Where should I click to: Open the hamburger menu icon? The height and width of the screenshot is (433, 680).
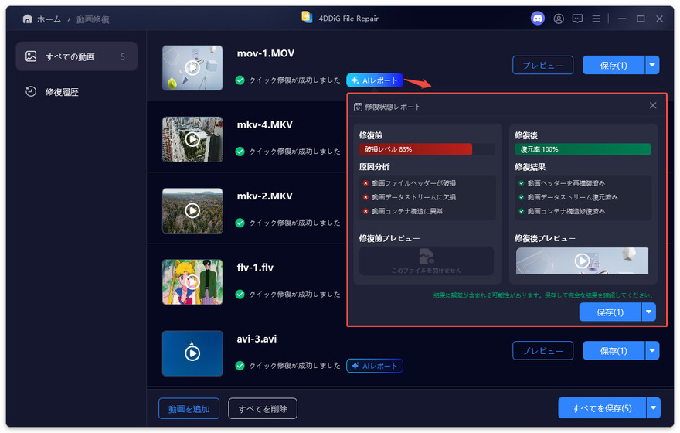click(x=597, y=19)
